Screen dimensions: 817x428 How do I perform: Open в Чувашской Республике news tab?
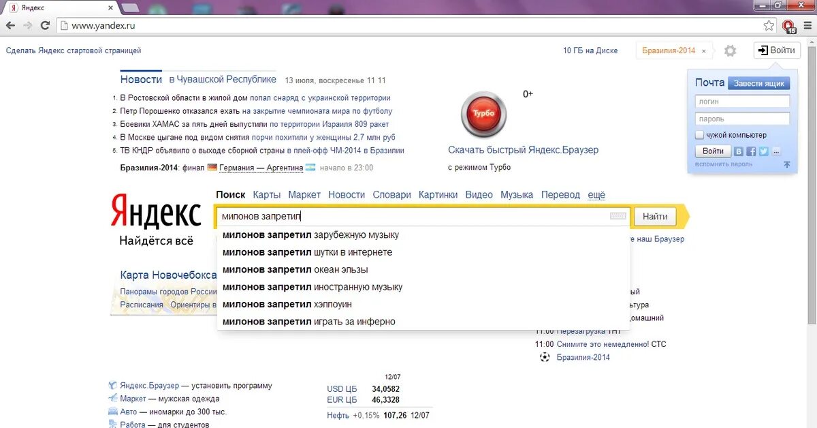pyautogui.click(x=223, y=80)
